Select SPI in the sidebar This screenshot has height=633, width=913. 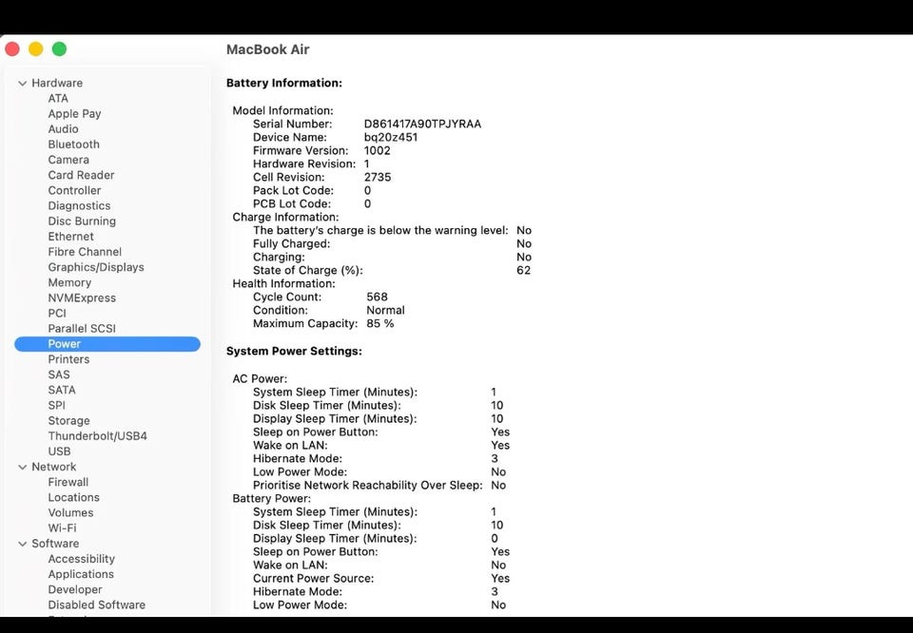tap(56, 406)
